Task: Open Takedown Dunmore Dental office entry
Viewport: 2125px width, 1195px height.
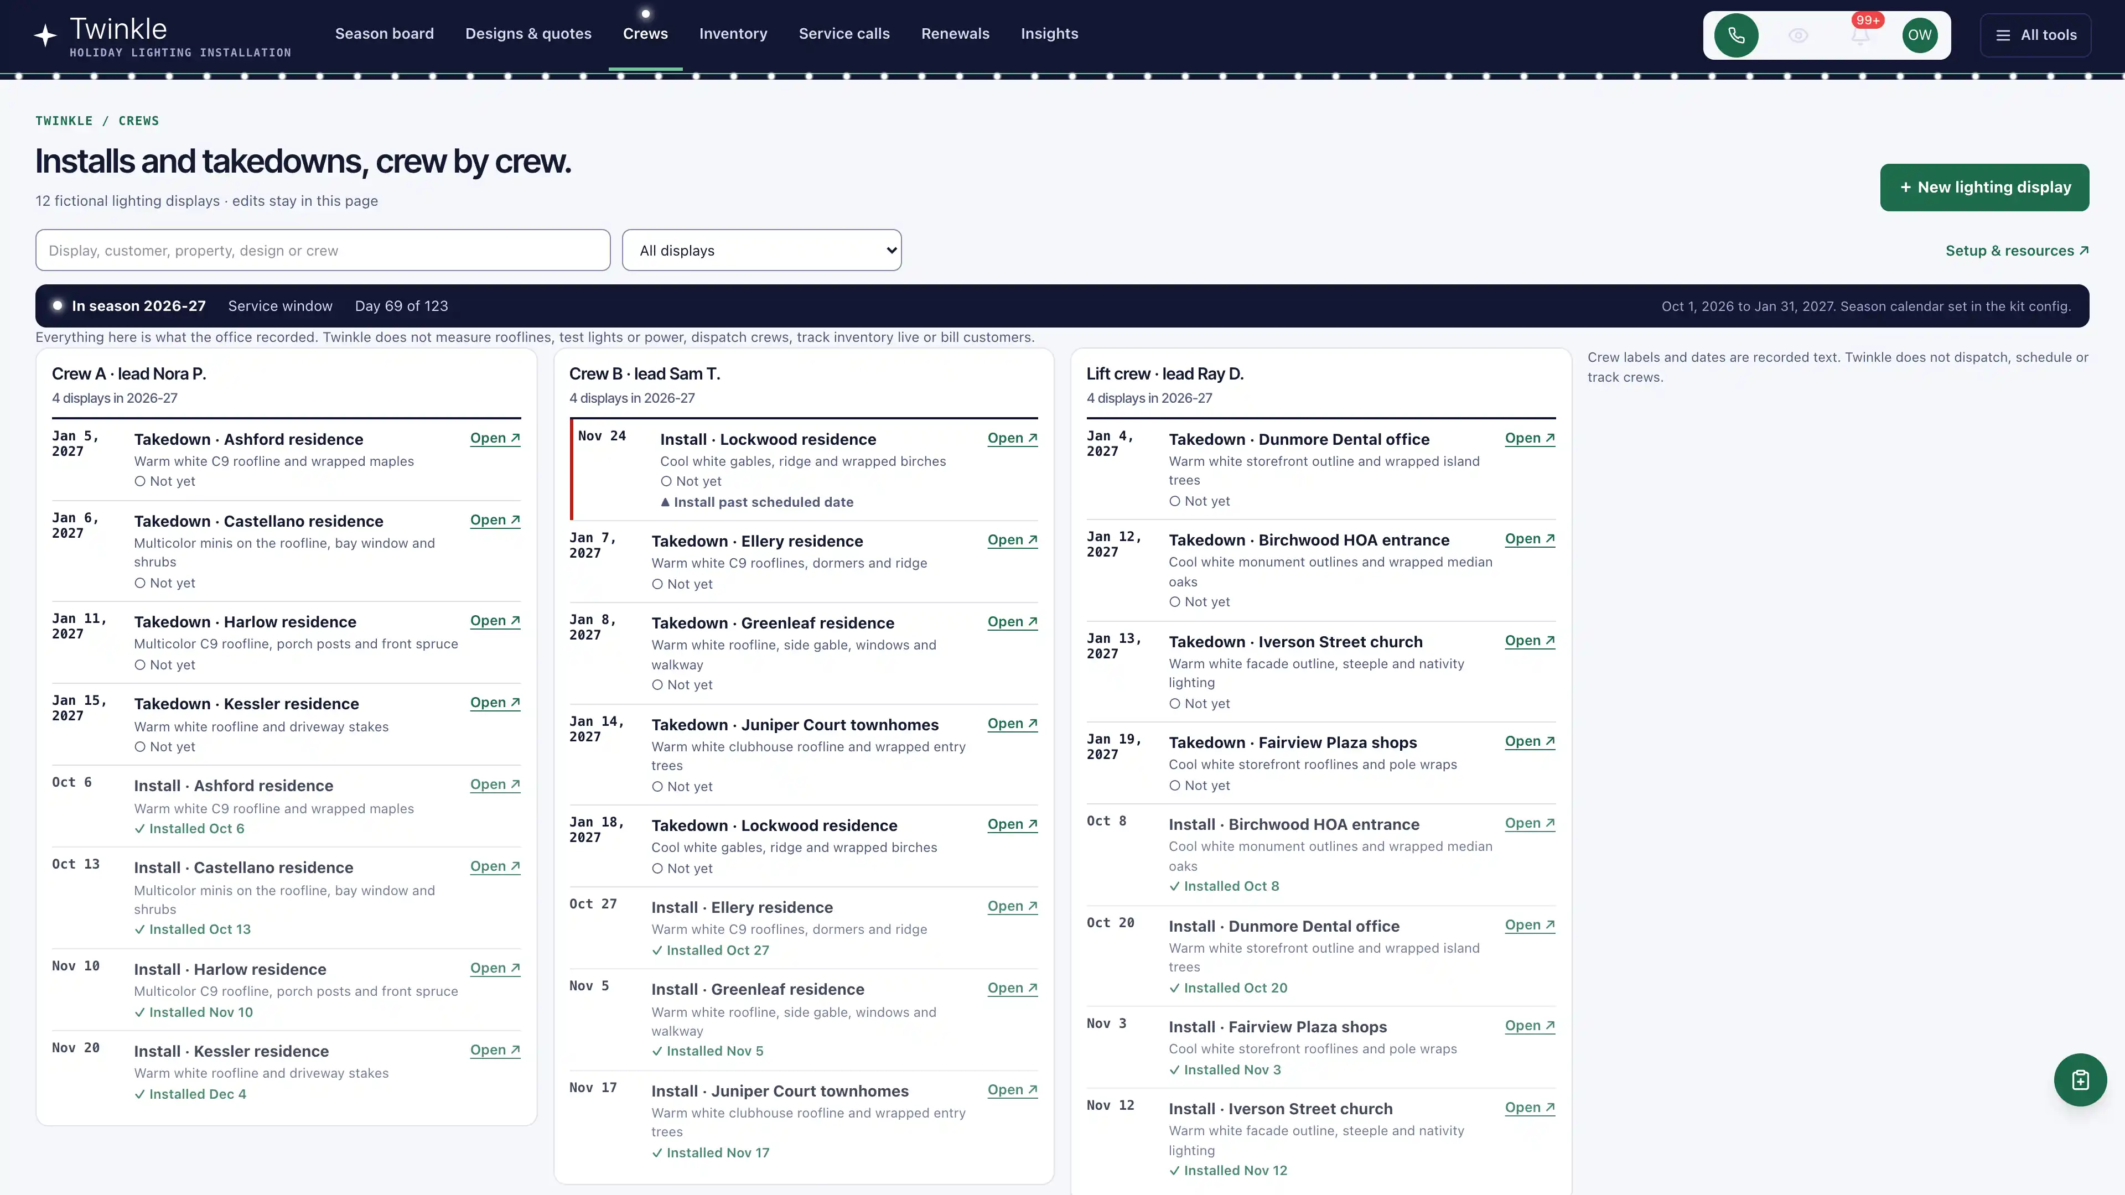Action: click(x=1530, y=438)
